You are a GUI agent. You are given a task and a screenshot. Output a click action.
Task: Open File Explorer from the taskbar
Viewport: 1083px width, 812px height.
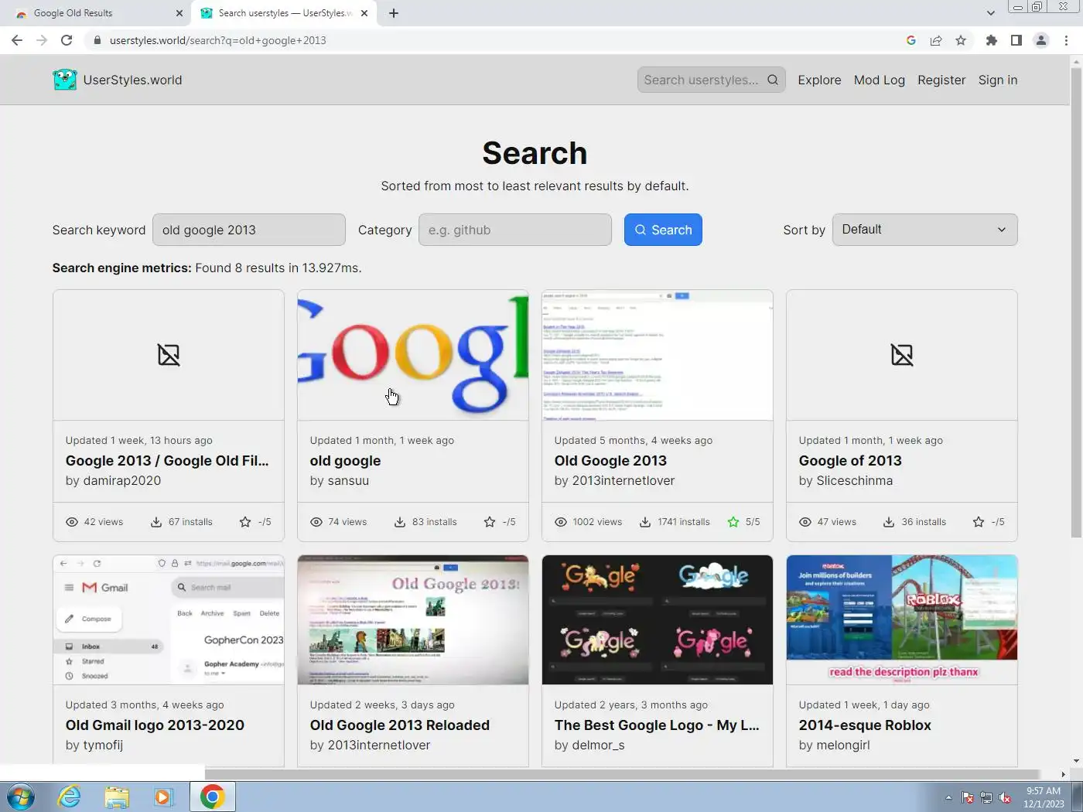tap(117, 797)
